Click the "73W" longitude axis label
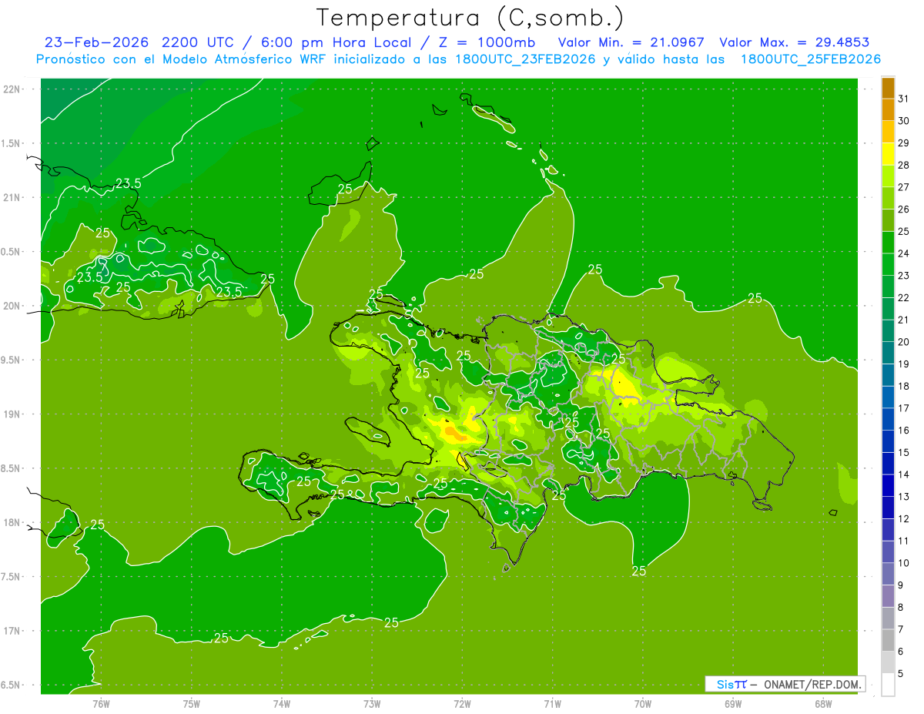 tap(372, 704)
